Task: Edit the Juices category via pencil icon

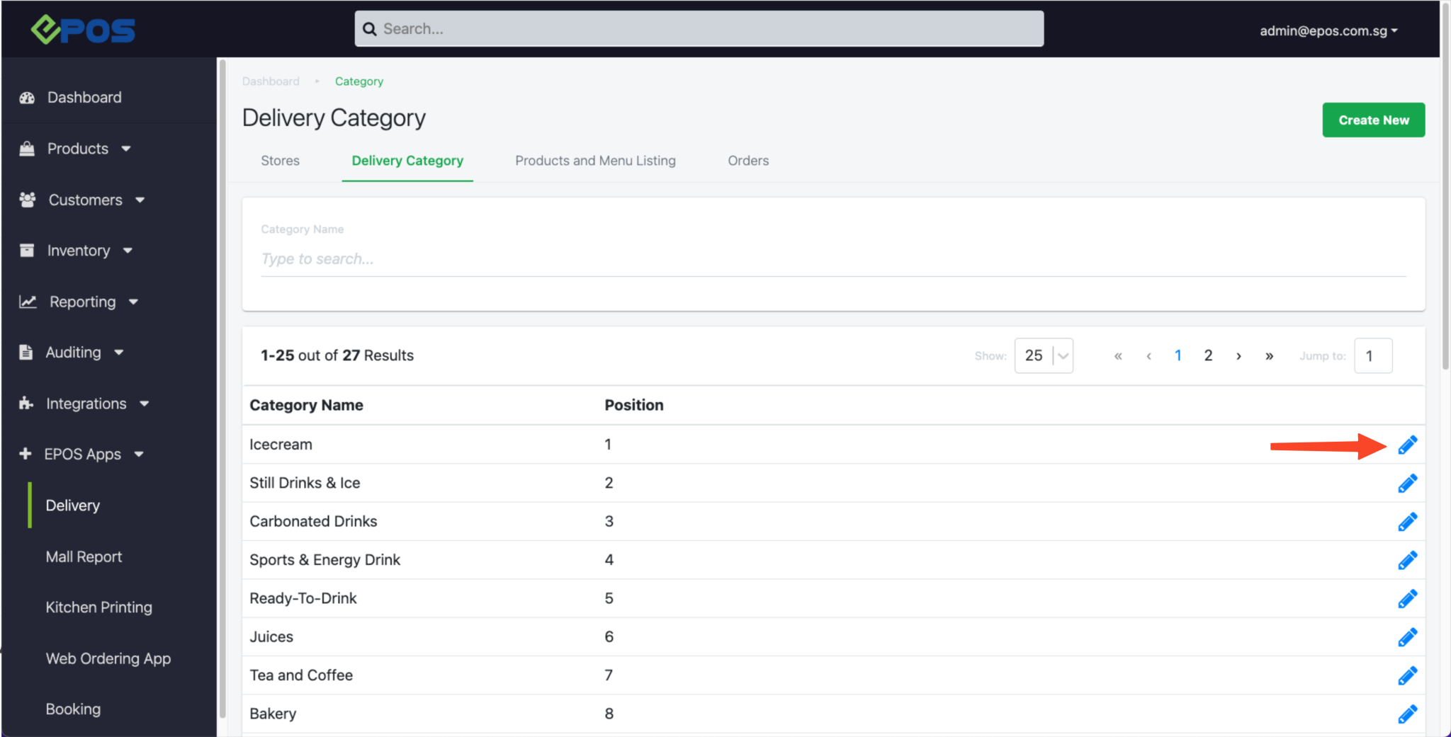Action: [x=1407, y=636]
